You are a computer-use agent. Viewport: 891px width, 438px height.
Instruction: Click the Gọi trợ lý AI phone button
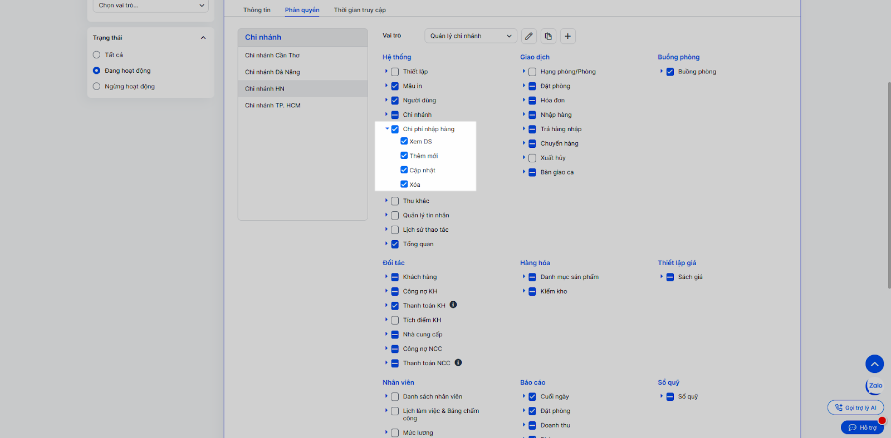(x=855, y=407)
